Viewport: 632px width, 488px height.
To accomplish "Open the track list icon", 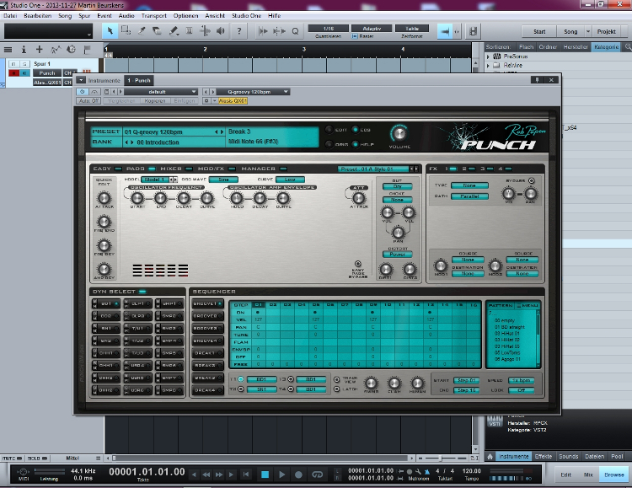I will tap(8, 50).
